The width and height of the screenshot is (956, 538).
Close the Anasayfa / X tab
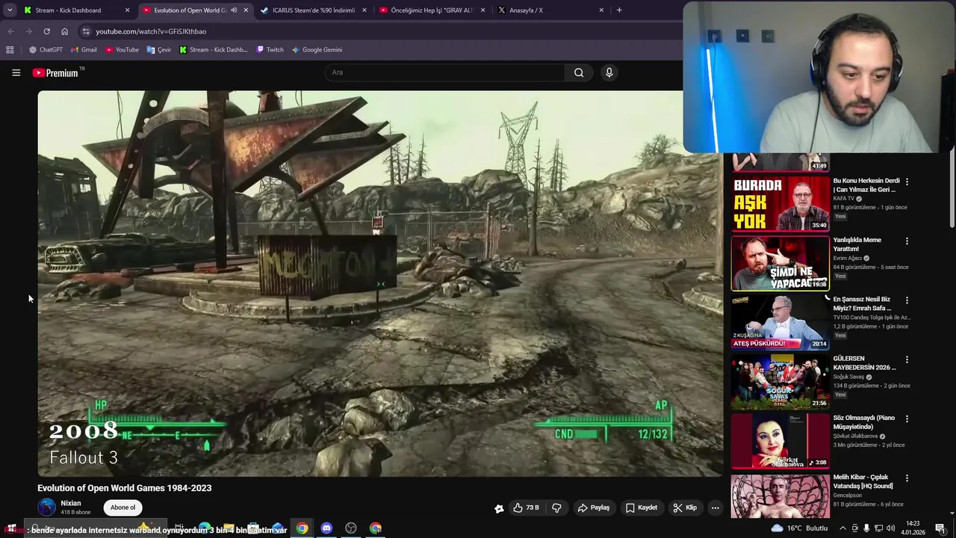pyautogui.click(x=601, y=10)
